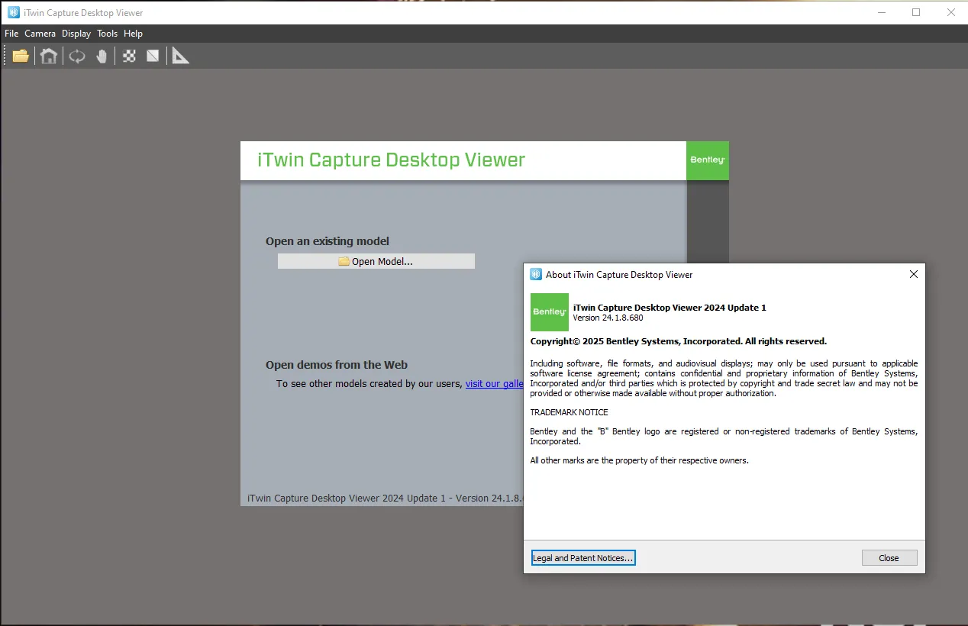968x626 pixels.
Task: Click the green Bentley logo in About dialog
Action: point(550,312)
